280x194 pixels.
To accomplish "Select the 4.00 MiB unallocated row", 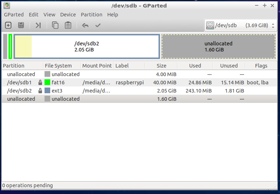I will coord(107,74).
